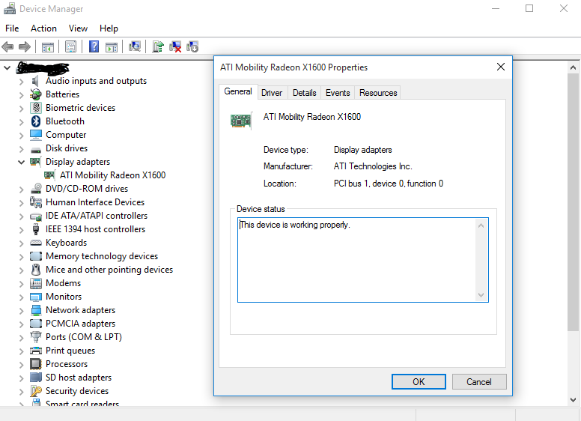Click the Update driver toolbar icon
The width and height of the screenshot is (581, 421).
(x=158, y=46)
